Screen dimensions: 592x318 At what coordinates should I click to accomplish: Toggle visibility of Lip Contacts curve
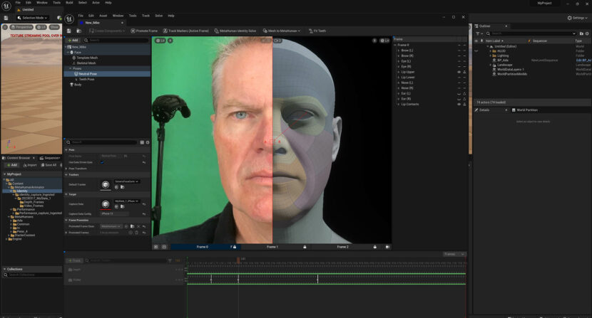pyautogui.click(x=459, y=104)
